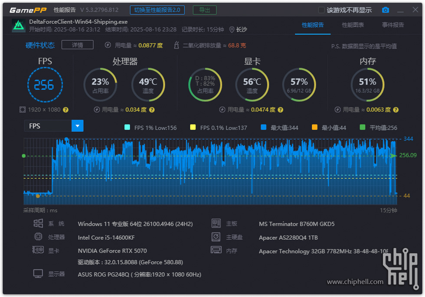The image size is (425, 297).
Task: Click the GPU 56℃ temperature gauge
Action: pyautogui.click(x=252, y=85)
